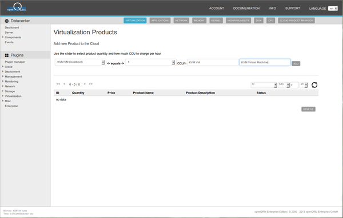Click the Datacenter section icon
The image size is (343, 218).
point(6,21)
